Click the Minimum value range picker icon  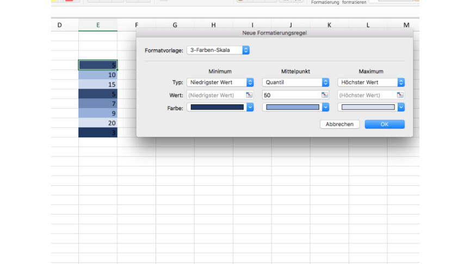coord(249,95)
